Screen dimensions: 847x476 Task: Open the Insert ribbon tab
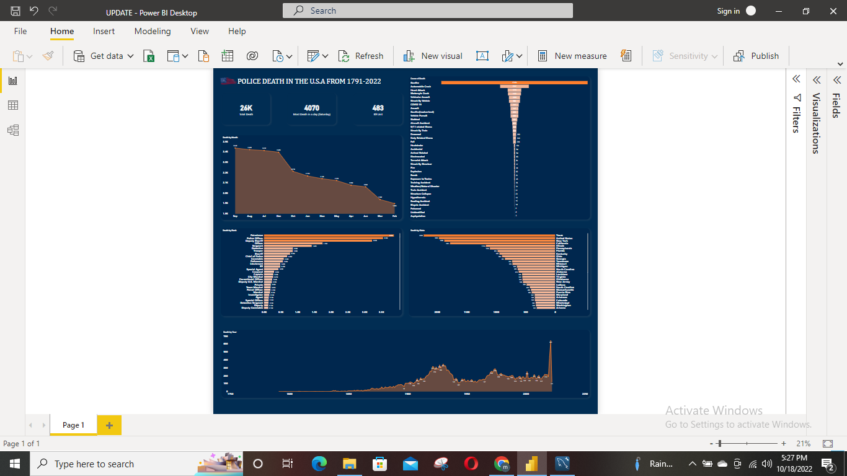[x=104, y=31]
